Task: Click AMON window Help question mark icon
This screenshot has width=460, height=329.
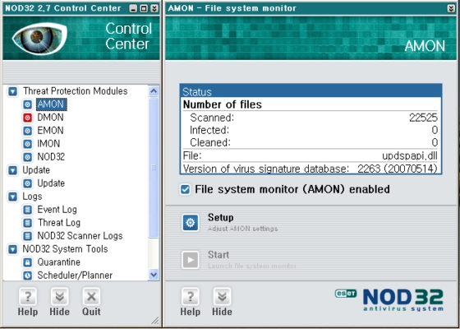Action: (x=191, y=297)
